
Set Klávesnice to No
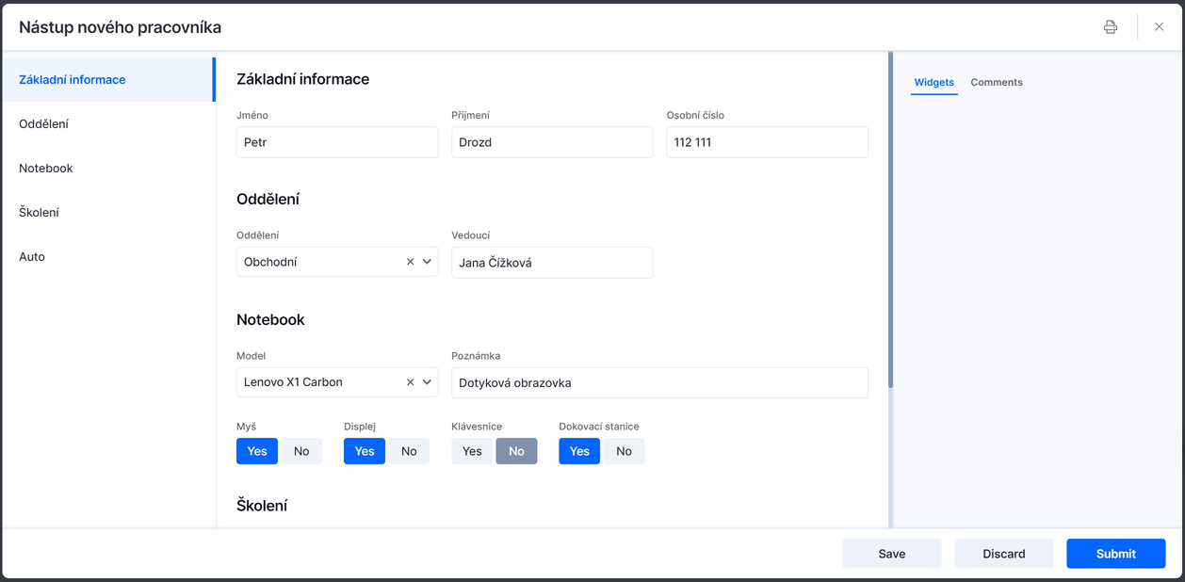pyautogui.click(x=516, y=451)
